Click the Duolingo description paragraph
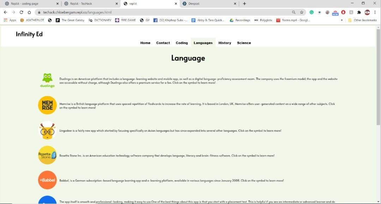 [x=198, y=81]
